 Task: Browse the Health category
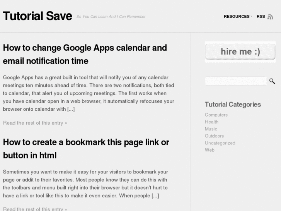click(211, 122)
